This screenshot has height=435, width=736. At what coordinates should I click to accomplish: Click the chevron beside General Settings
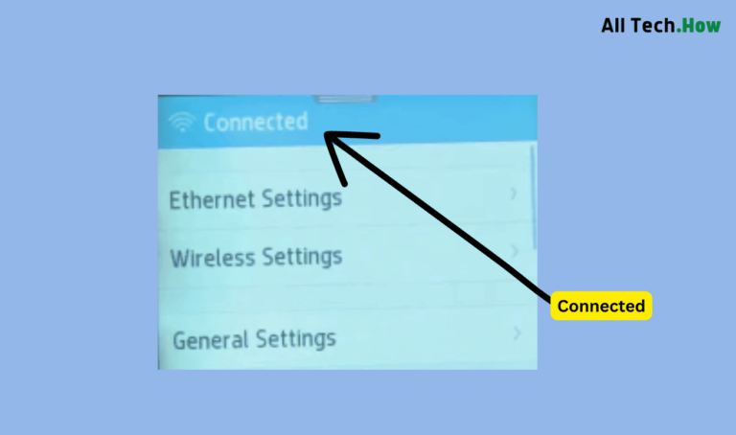tap(517, 333)
